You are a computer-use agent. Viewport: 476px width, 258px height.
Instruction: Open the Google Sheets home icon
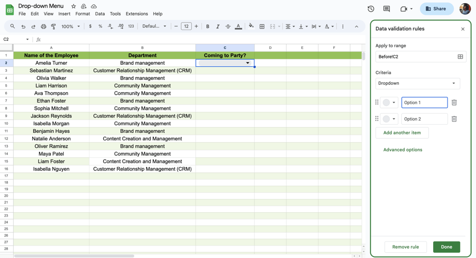(10, 10)
